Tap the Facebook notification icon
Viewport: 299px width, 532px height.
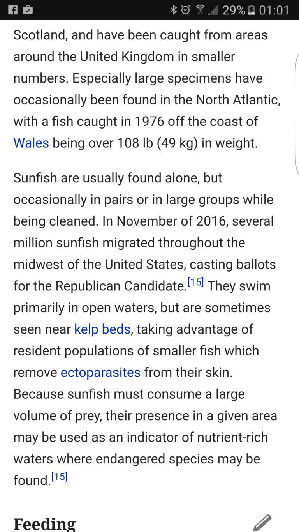coord(13,10)
